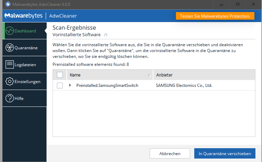Sort by Name column sort arrow
The width and height of the screenshot is (262, 162).
[x=149, y=75]
